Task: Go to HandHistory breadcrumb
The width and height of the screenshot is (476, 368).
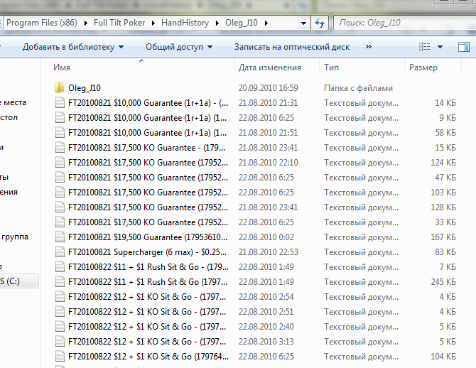Action: coord(185,23)
